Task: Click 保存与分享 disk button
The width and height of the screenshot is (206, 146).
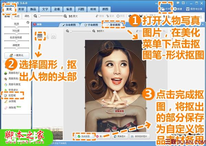Action: coord(194,9)
